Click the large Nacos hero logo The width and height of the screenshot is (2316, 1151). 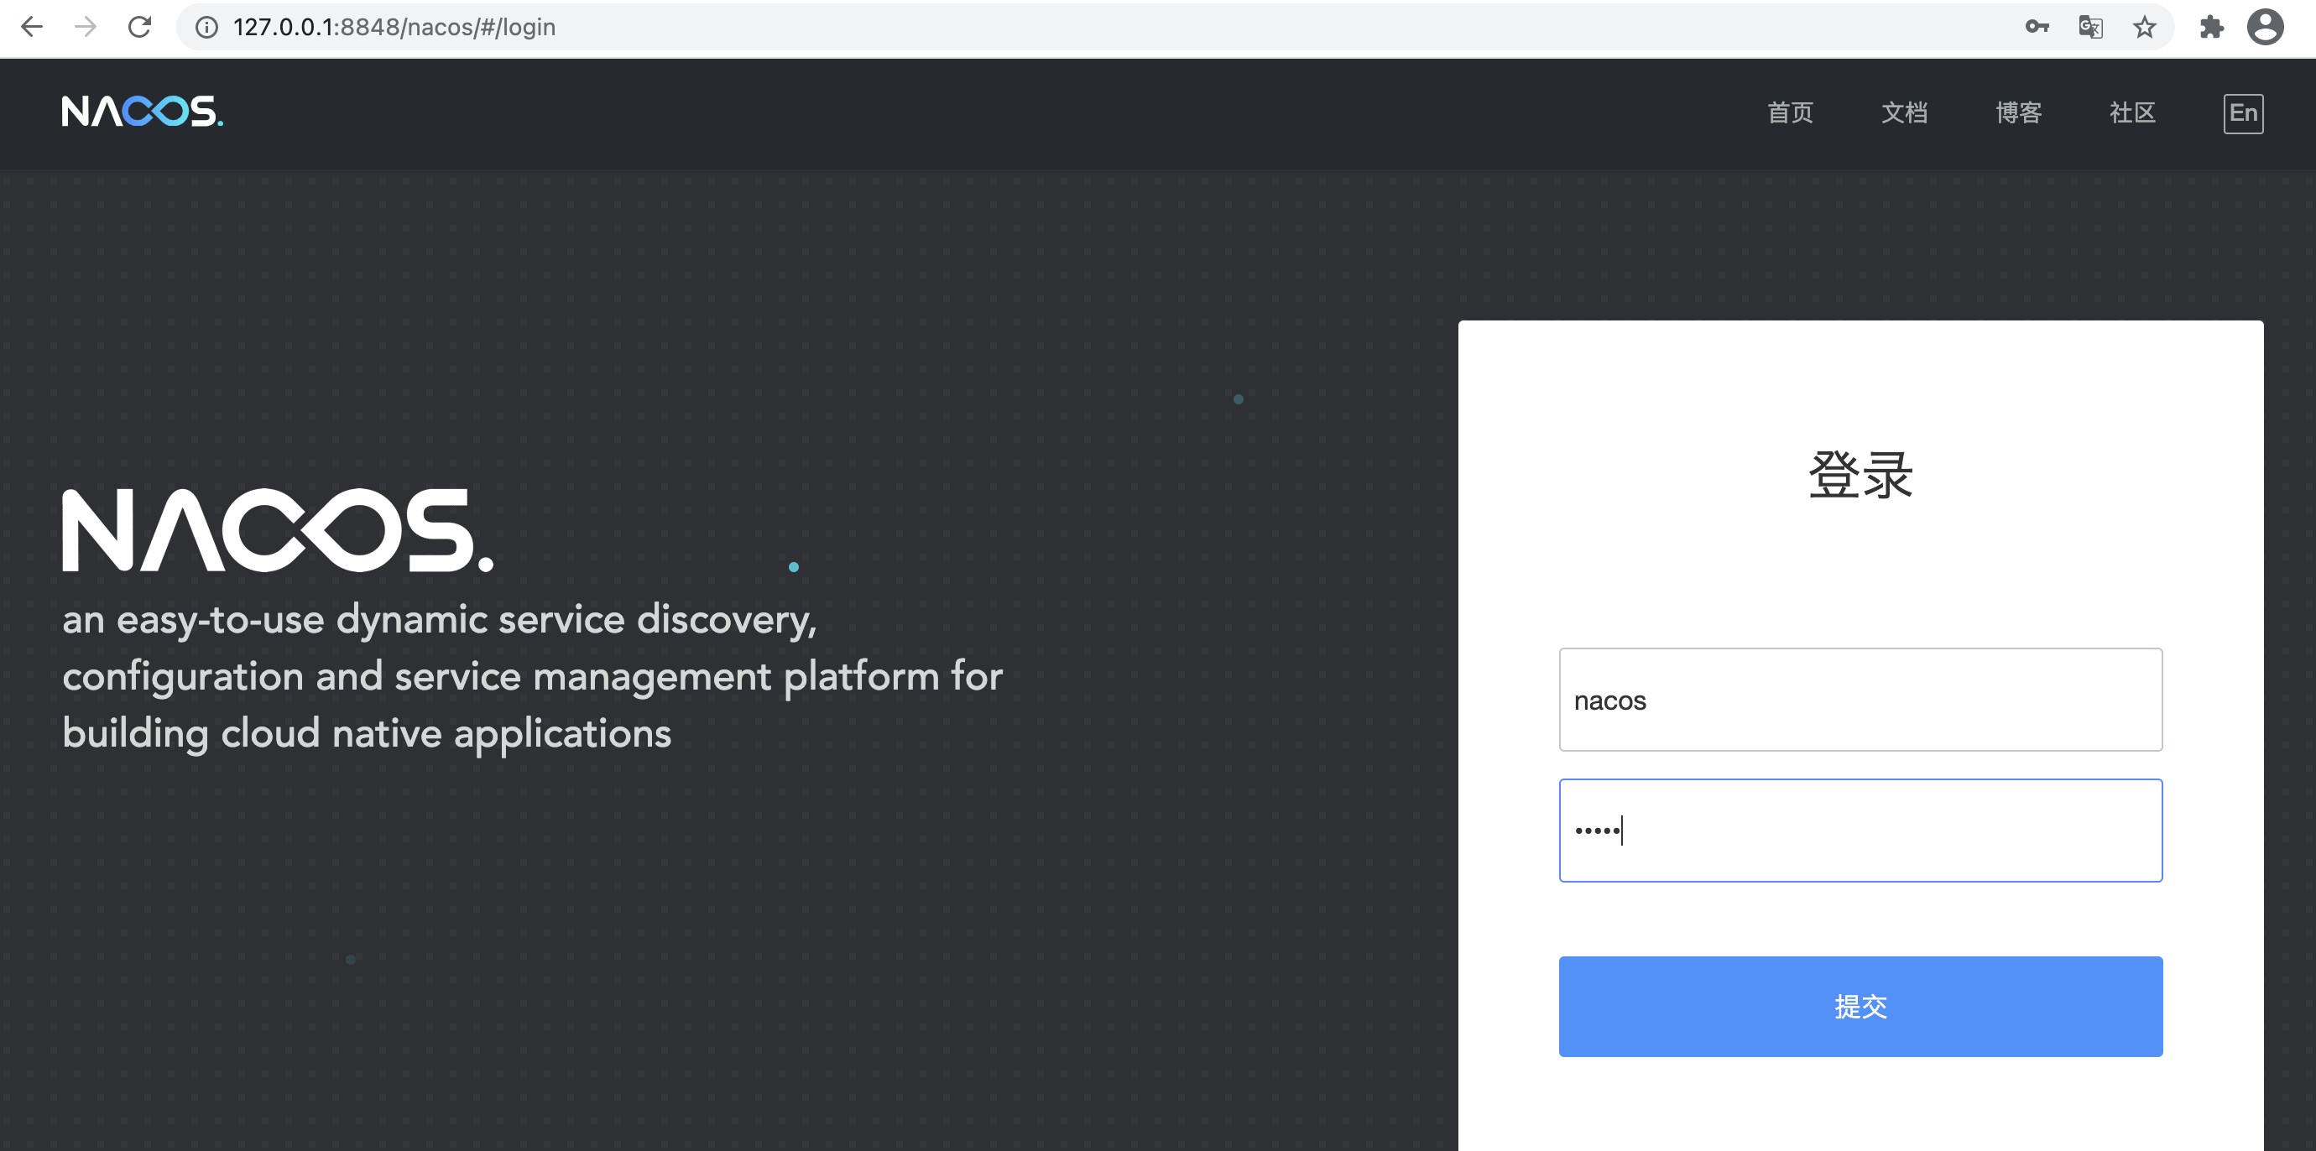[x=277, y=530]
